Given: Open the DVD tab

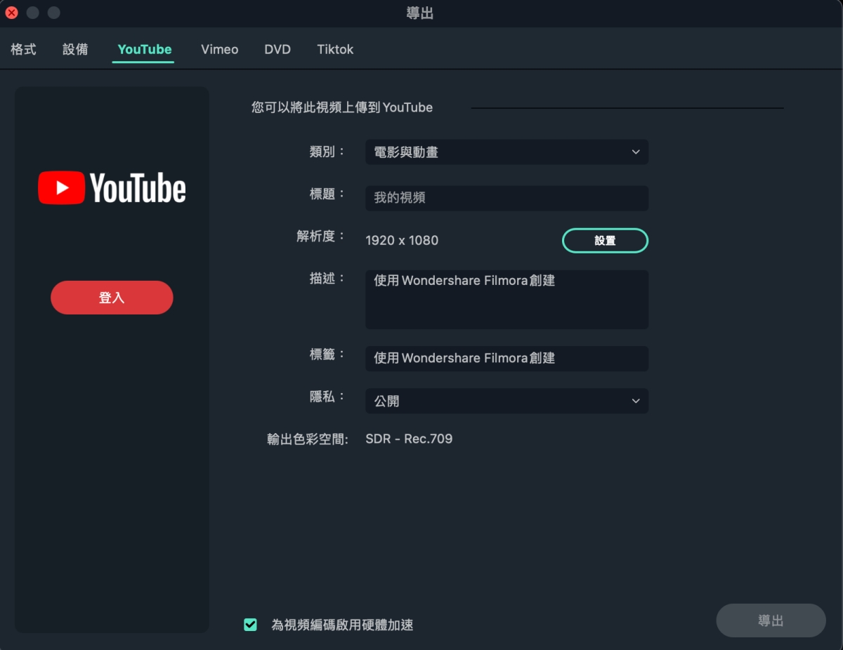Looking at the screenshot, I should [x=277, y=50].
